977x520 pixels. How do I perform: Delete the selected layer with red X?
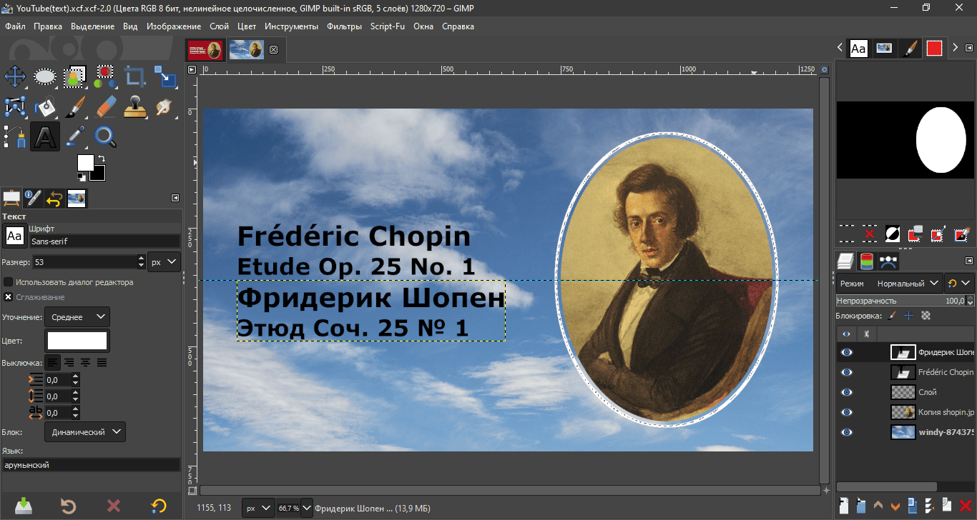pyautogui.click(x=964, y=506)
